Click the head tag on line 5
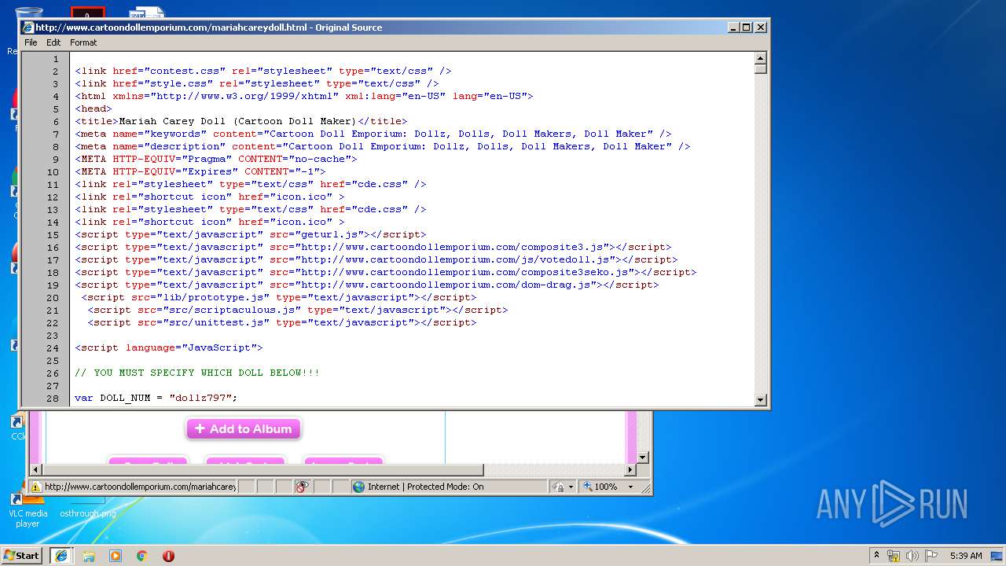This screenshot has width=1006, height=566. point(94,108)
